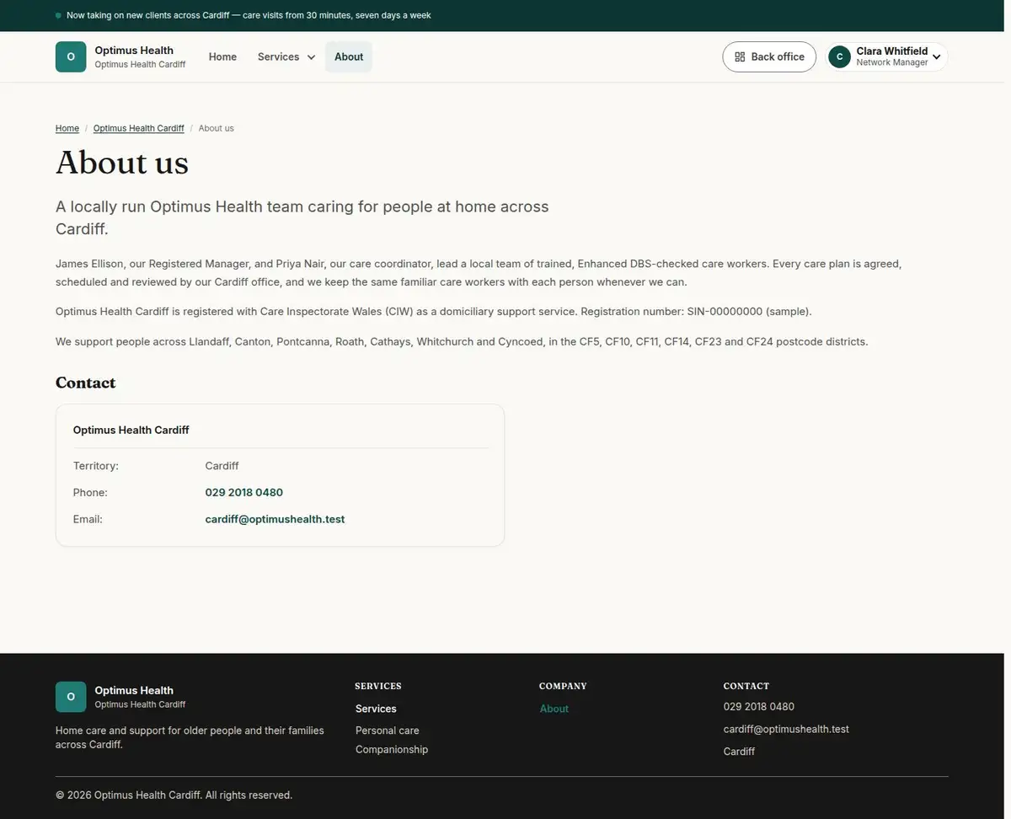Click the Contact section heading
This screenshot has width=1011, height=819.
pyautogui.click(x=85, y=383)
